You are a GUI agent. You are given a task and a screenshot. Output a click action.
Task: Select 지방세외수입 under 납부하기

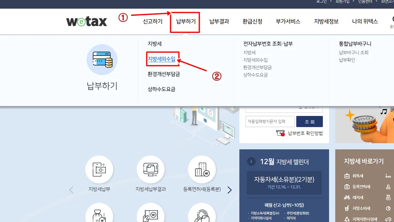[x=161, y=59]
